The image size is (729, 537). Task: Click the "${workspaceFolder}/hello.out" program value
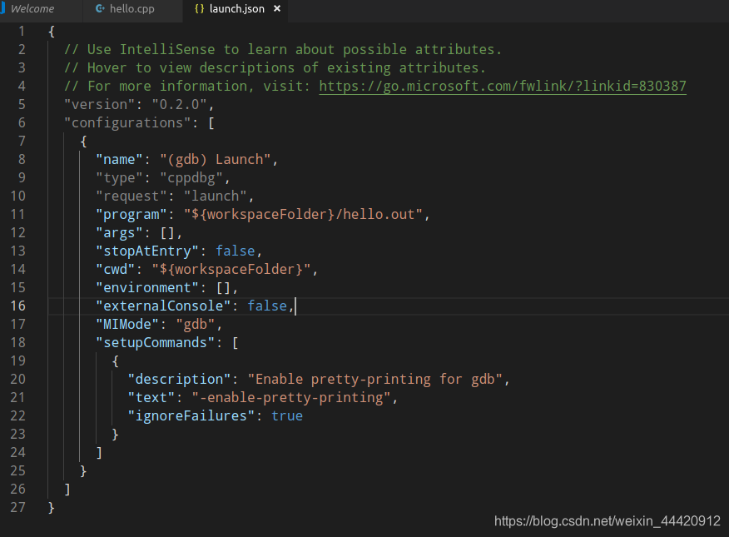click(303, 214)
